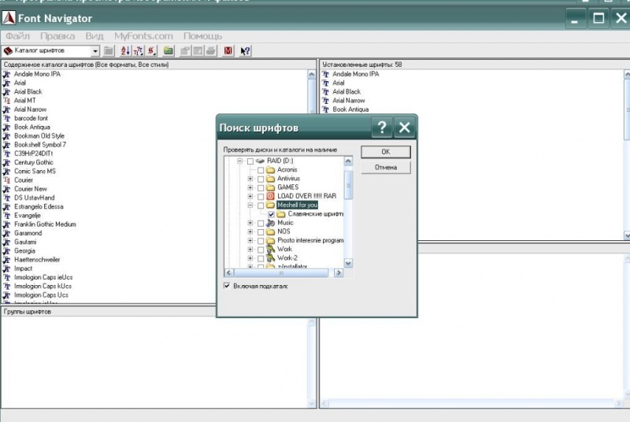Click the green folder toolbar icon
The image size is (630, 422).
169,51
